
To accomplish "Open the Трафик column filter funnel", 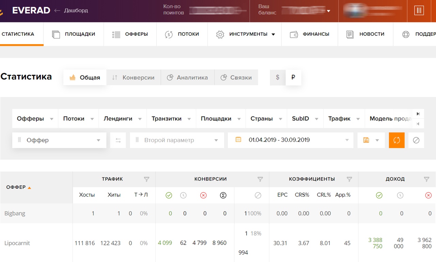I will 147,179.
